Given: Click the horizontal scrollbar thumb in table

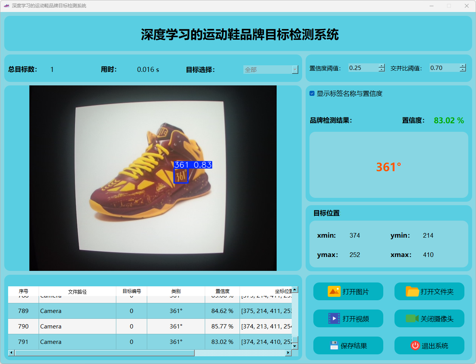Looking at the screenshot, I should point(104,353).
